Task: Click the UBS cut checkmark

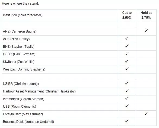Action: coord(127,106)
